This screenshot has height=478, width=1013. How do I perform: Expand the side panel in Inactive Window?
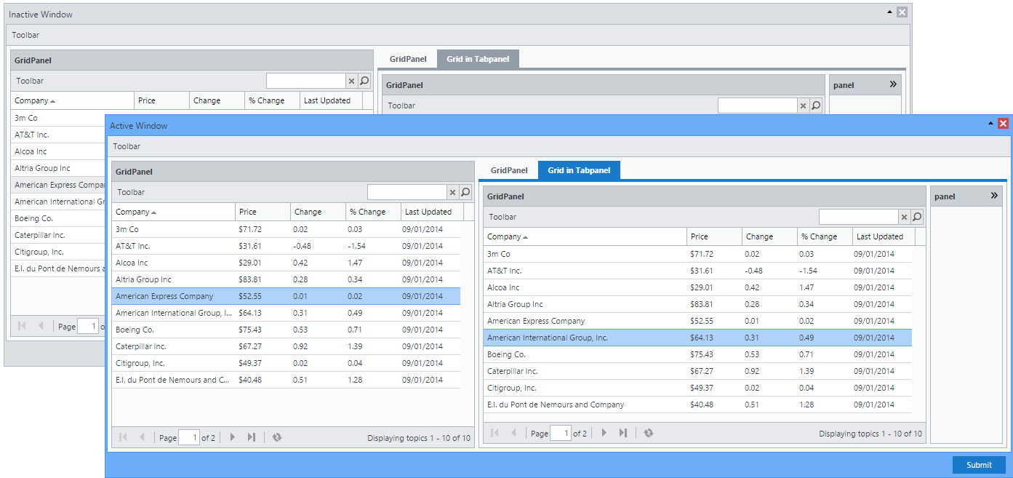coord(893,84)
